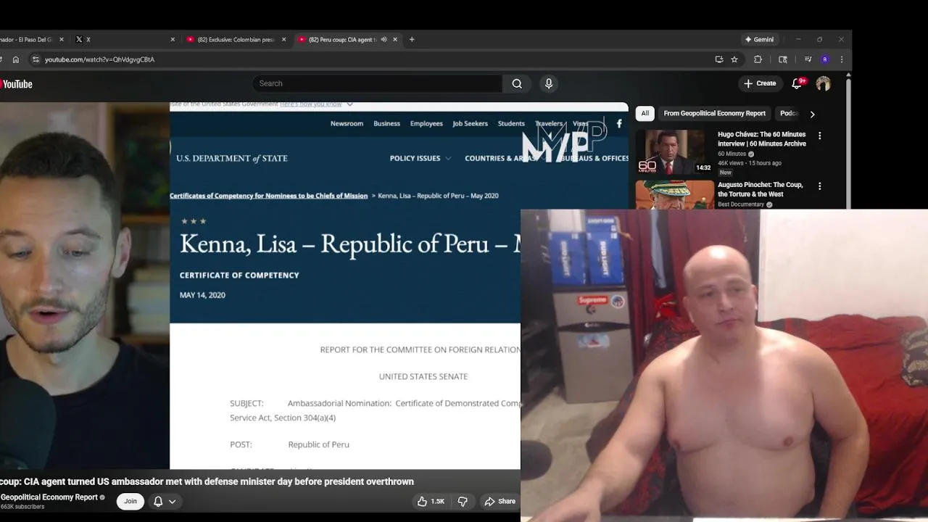Viewport: 928px width, 522px height.
Task: Click the browser address bar URL
Action: [99, 59]
